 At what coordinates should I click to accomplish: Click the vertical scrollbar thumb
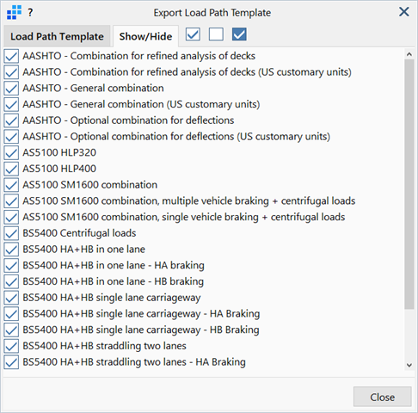(x=409, y=184)
